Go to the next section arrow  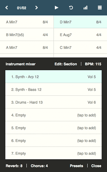[36, 8]
